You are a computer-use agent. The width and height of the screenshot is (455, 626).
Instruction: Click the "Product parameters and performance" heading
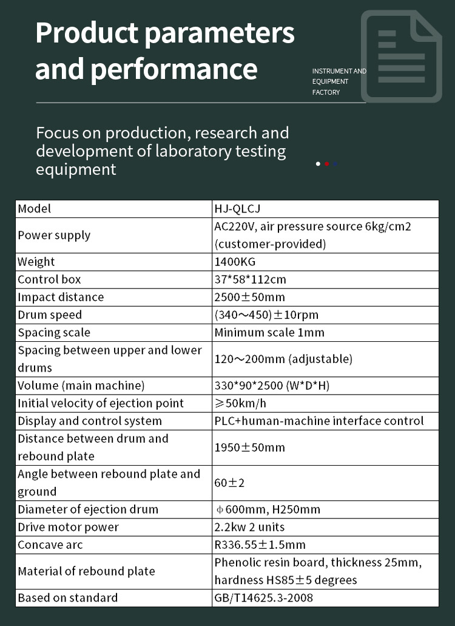click(165, 51)
